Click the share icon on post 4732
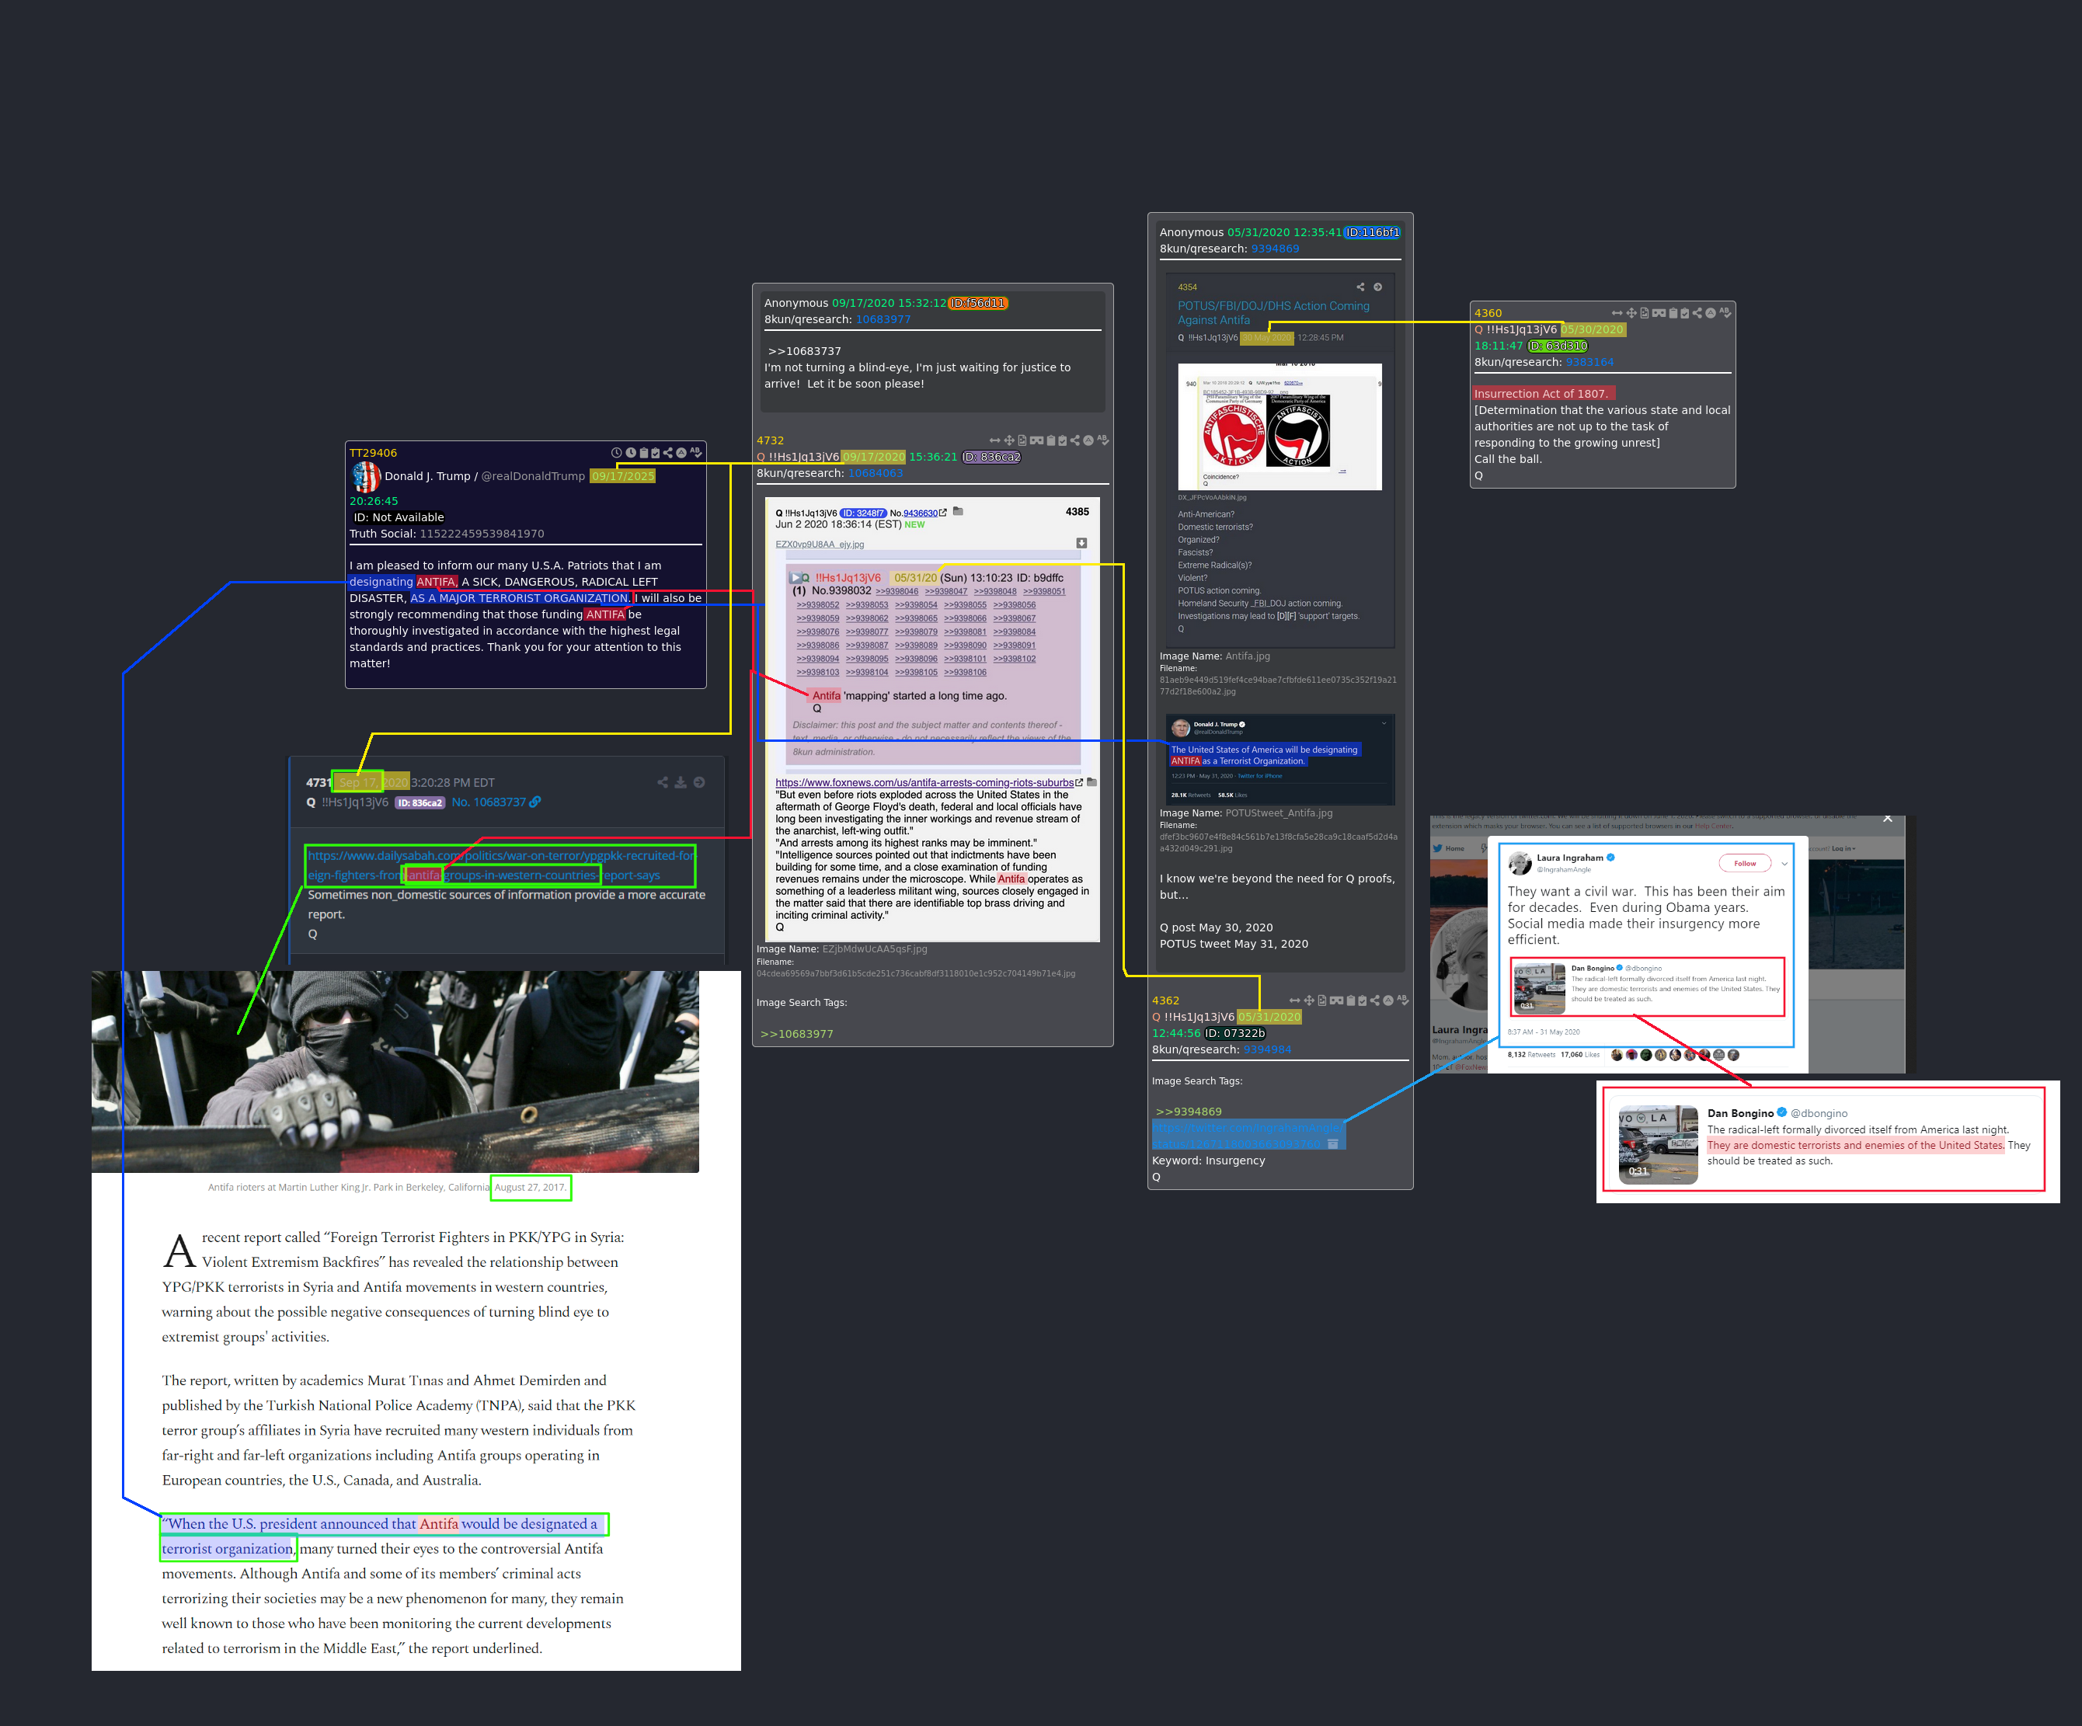The image size is (2082, 1726). pyautogui.click(x=1074, y=440)
